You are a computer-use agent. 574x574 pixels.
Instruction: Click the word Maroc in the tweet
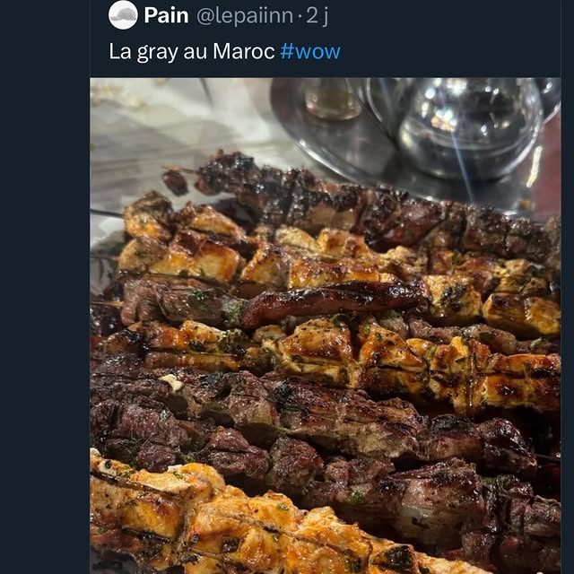click(244, 51)
